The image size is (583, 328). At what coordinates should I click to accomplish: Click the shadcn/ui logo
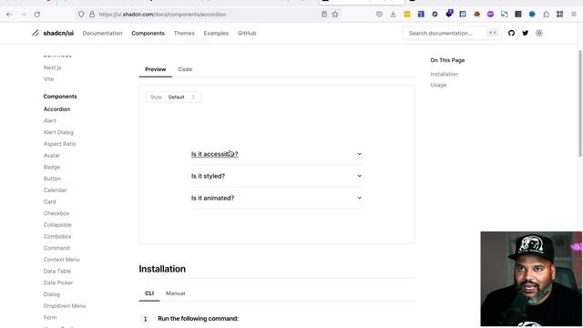[53, 33]
